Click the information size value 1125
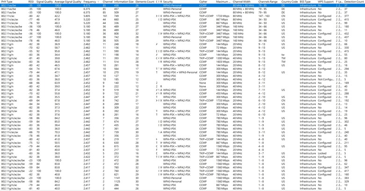The height and width of the screenshot is (191, 365). pos(117,182)
